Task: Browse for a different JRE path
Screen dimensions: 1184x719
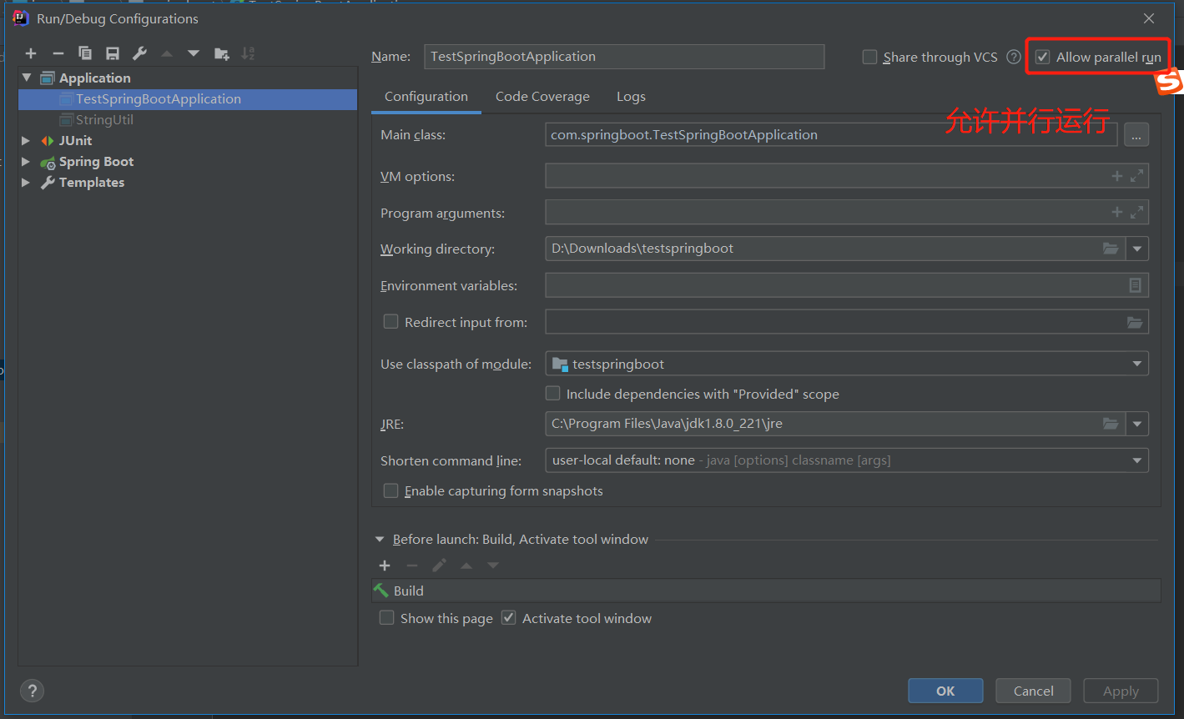Action: (1110, 423)
